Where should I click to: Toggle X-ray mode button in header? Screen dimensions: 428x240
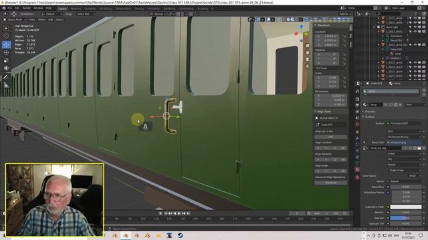pyautogui.click(x=279, y=19)
